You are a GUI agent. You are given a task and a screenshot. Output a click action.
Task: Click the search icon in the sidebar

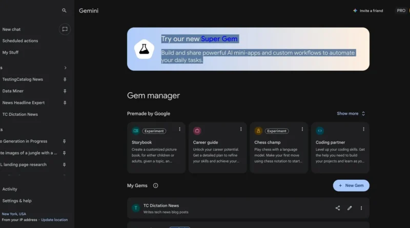coord(64,10)
